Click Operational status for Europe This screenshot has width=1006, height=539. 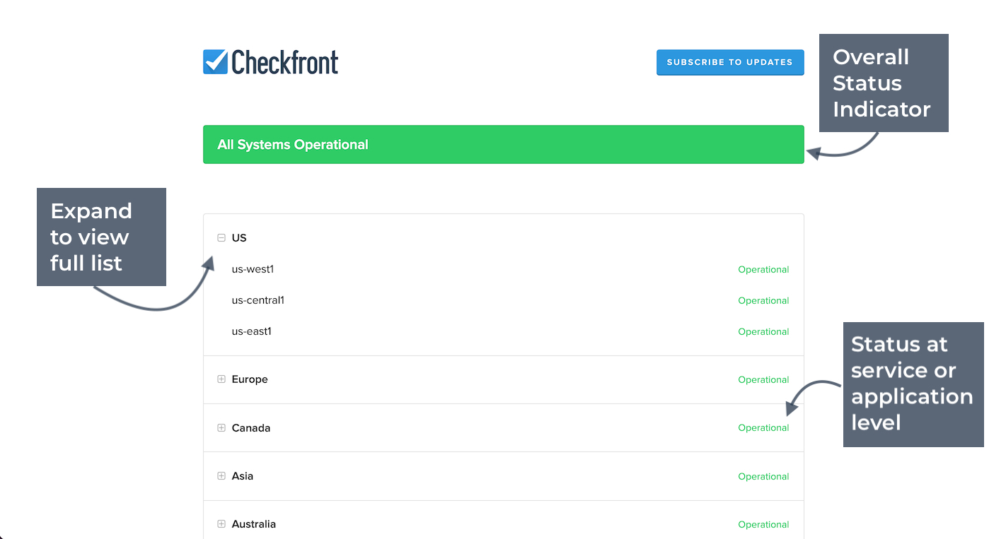point(763,380)
